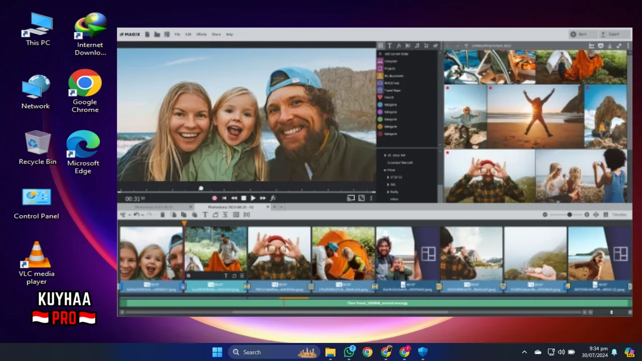Click the Undo arrow in timeline toolbar
Viewport: 642px width, 361px height.
coord(136,215)
